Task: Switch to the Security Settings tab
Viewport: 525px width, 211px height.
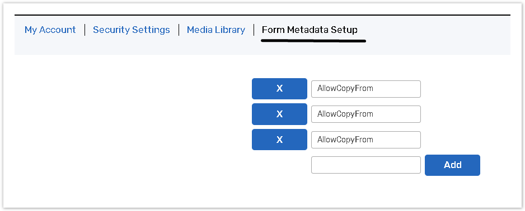Action: point(131,30)
